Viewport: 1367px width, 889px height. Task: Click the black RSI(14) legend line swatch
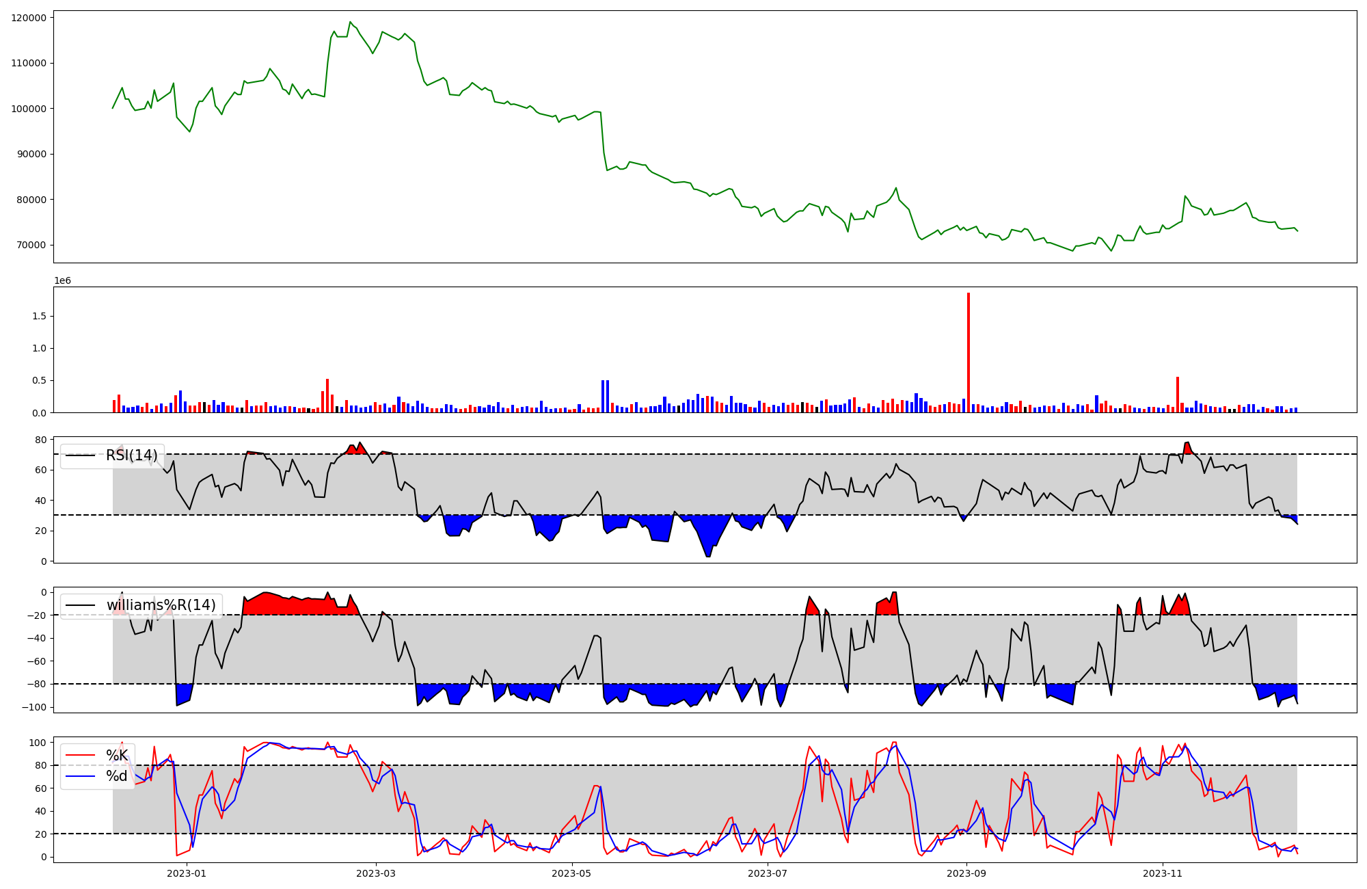pyautogui.click(x=80, y=456)
